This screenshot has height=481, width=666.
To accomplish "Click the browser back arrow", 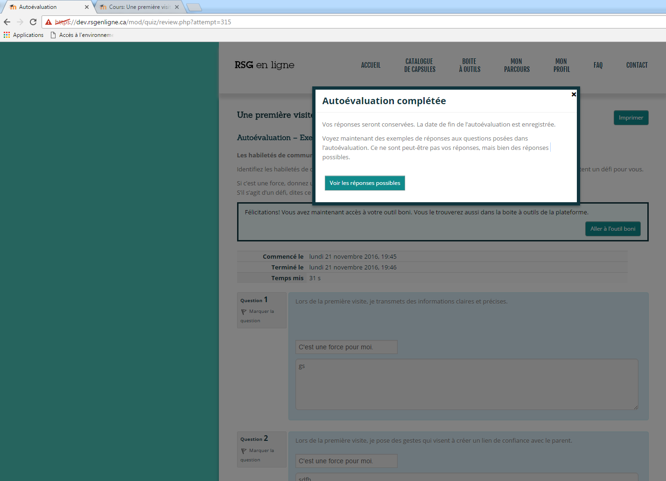I will tap(7, 22).
